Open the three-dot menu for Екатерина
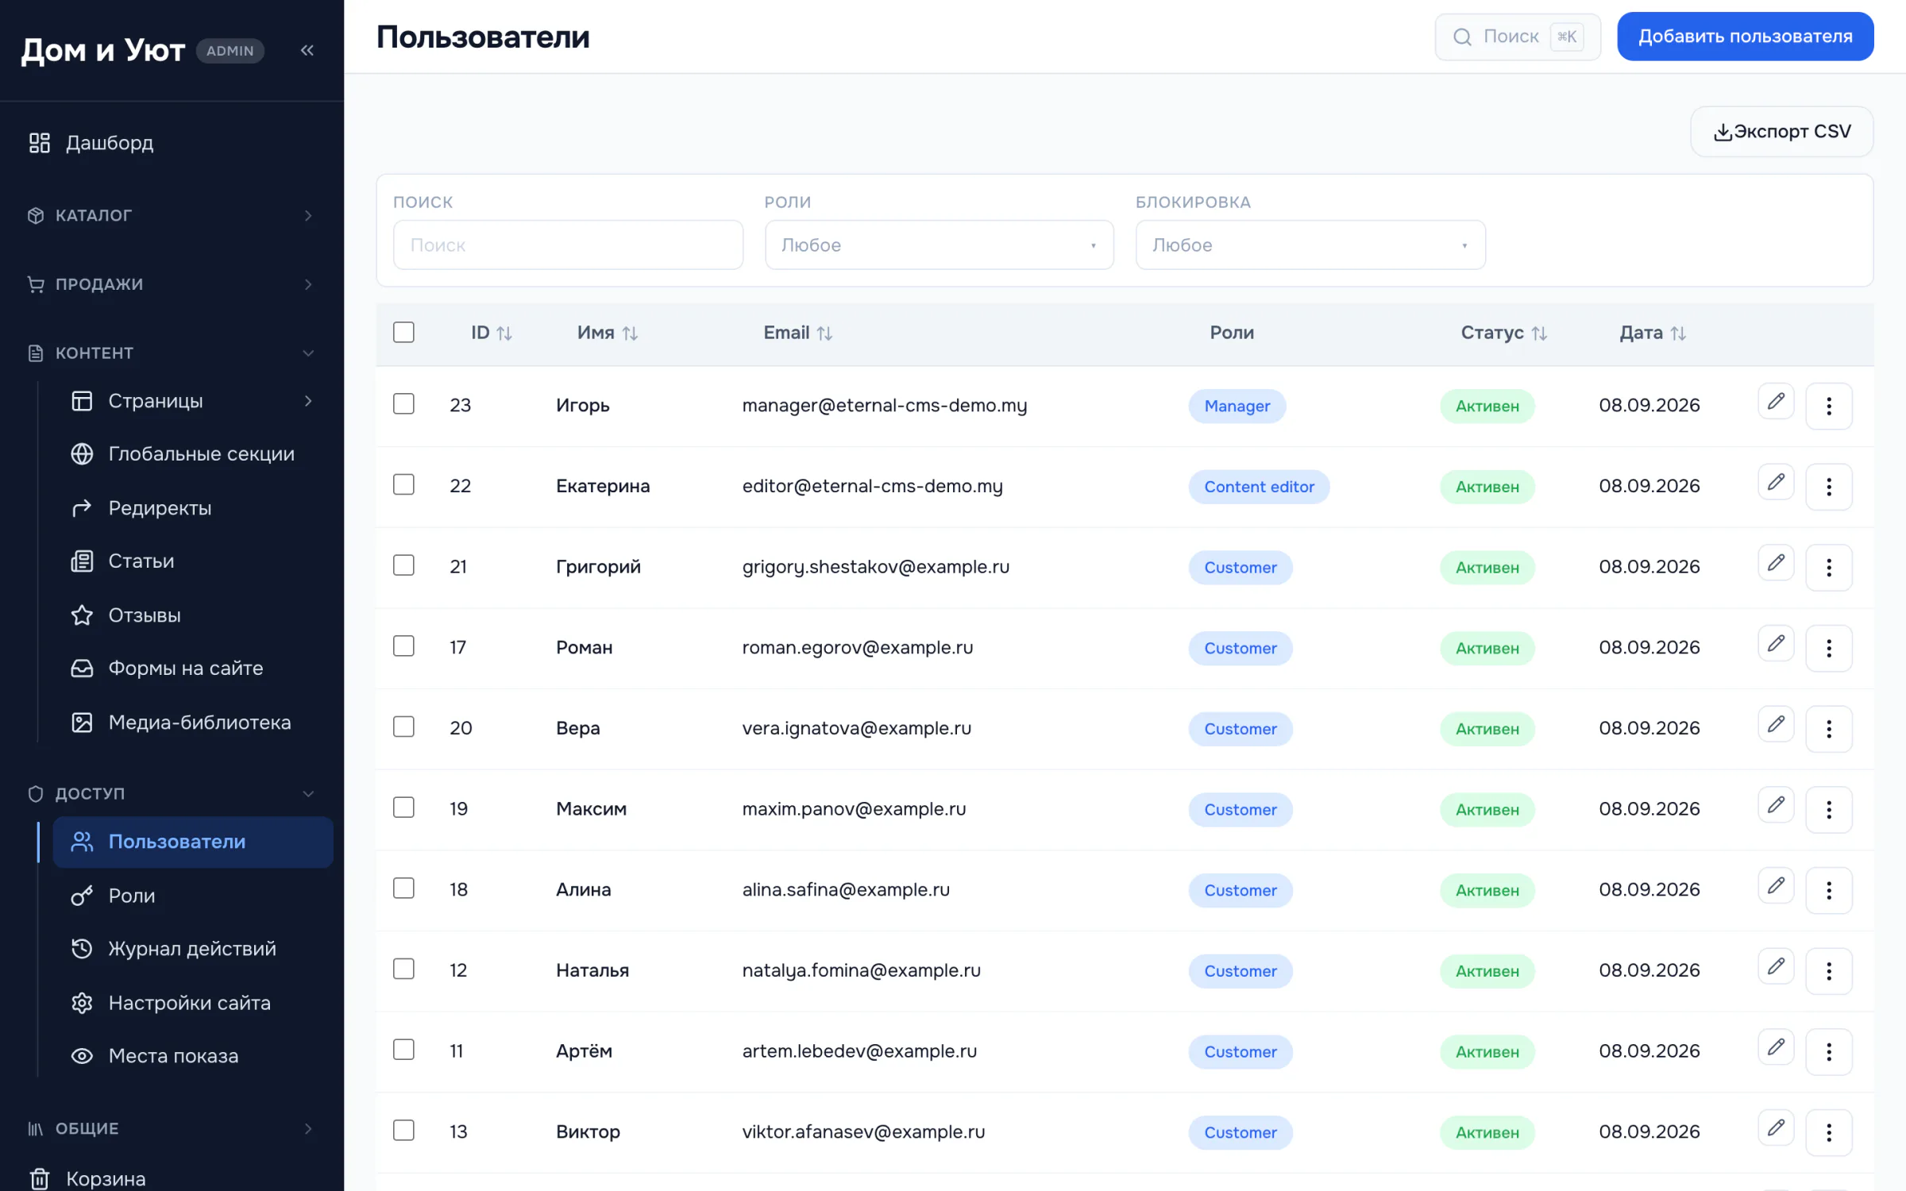Viewport: 1906px width, 1191px height. 1828,487
